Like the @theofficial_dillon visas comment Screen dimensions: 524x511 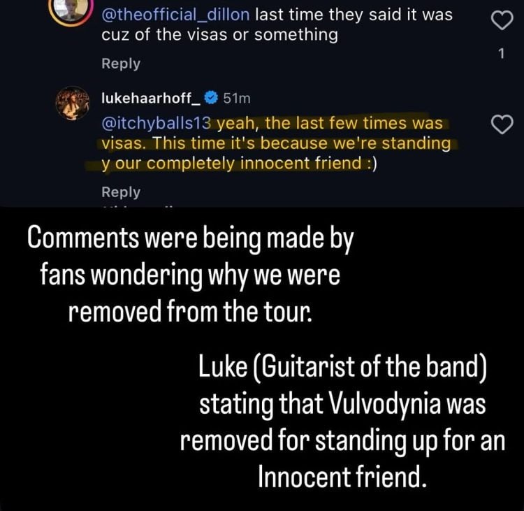[502, 20]
